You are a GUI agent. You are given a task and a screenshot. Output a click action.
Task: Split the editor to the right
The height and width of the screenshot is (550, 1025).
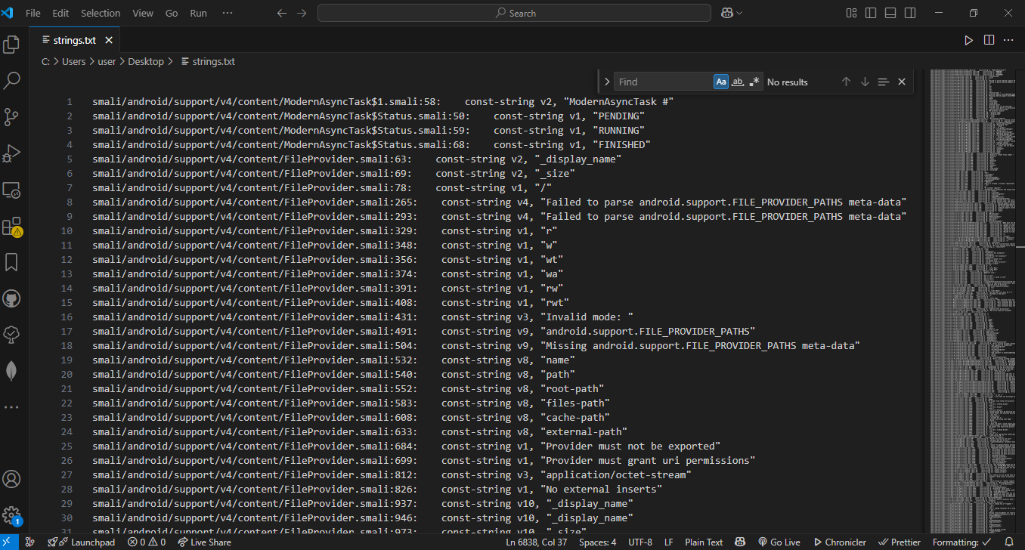point(989,40)
